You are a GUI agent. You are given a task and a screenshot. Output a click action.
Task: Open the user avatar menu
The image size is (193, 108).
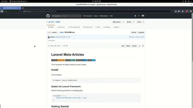(143, 16)
